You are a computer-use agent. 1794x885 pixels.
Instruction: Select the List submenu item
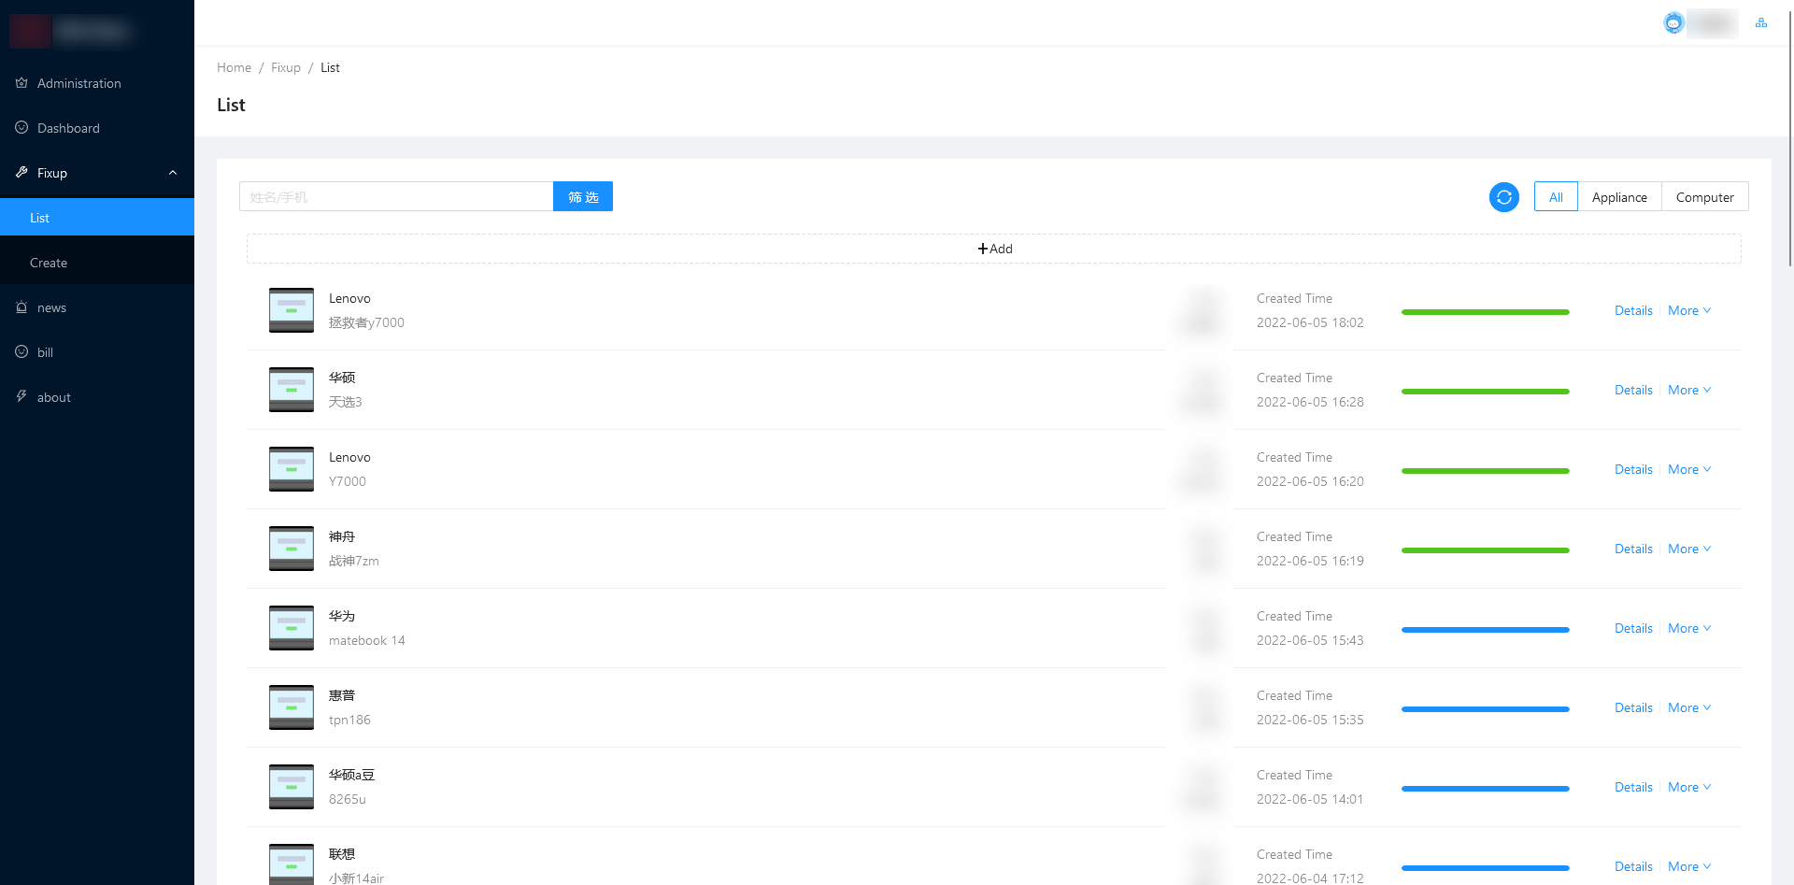(x=97, y=218)
